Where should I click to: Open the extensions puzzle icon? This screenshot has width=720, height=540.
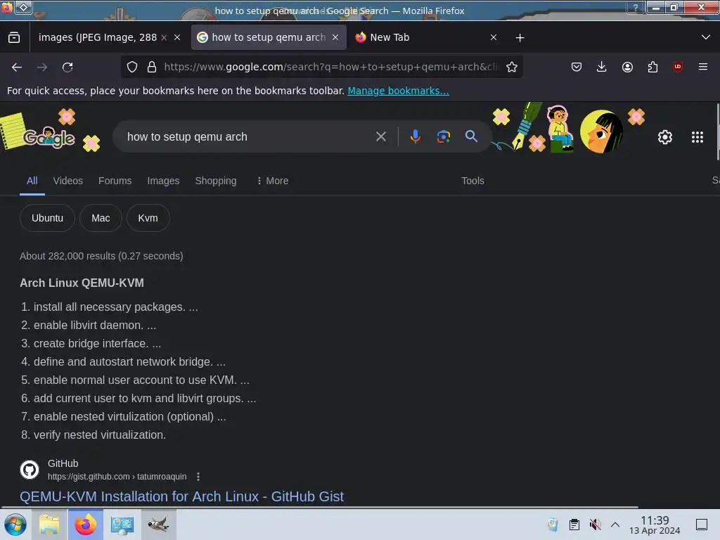coord(652,67)
